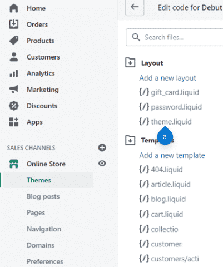
Task: Click the Discounts badge icon
Action: pyautogui.click(x=14, y=106)
